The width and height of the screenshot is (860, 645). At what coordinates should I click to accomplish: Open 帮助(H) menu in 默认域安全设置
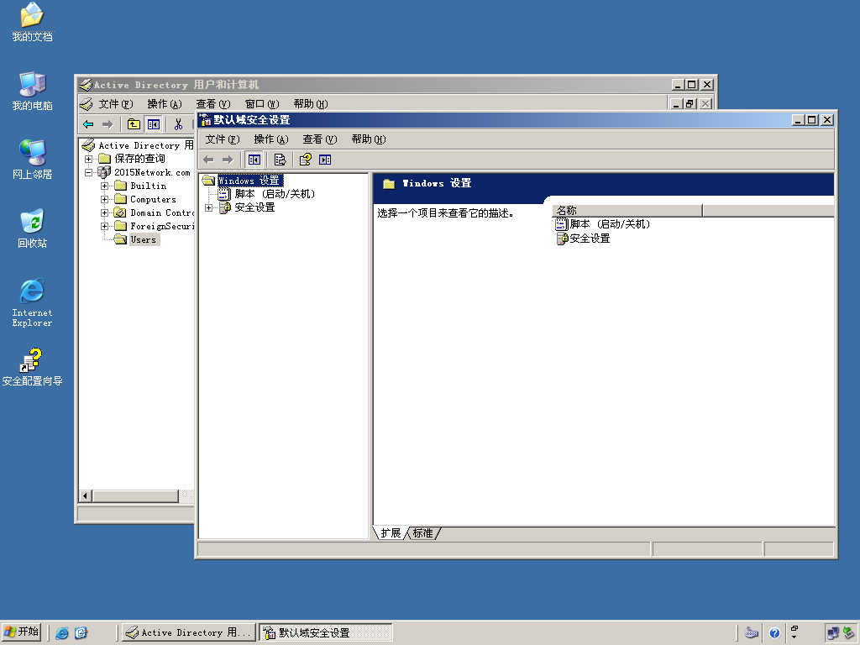pyautogui.click(x=369, y=139)
